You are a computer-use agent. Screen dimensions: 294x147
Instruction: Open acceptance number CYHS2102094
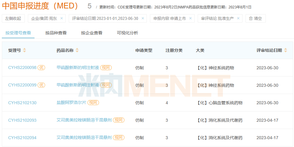click(x=22, y=138)
